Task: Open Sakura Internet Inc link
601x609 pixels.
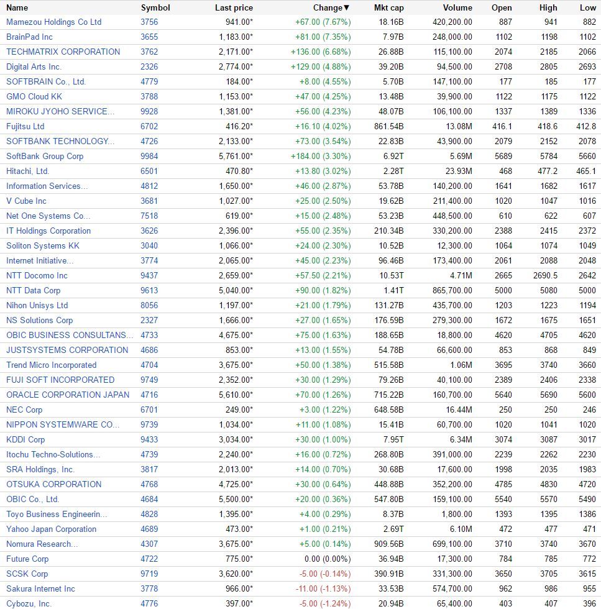Action: (40, 588)
